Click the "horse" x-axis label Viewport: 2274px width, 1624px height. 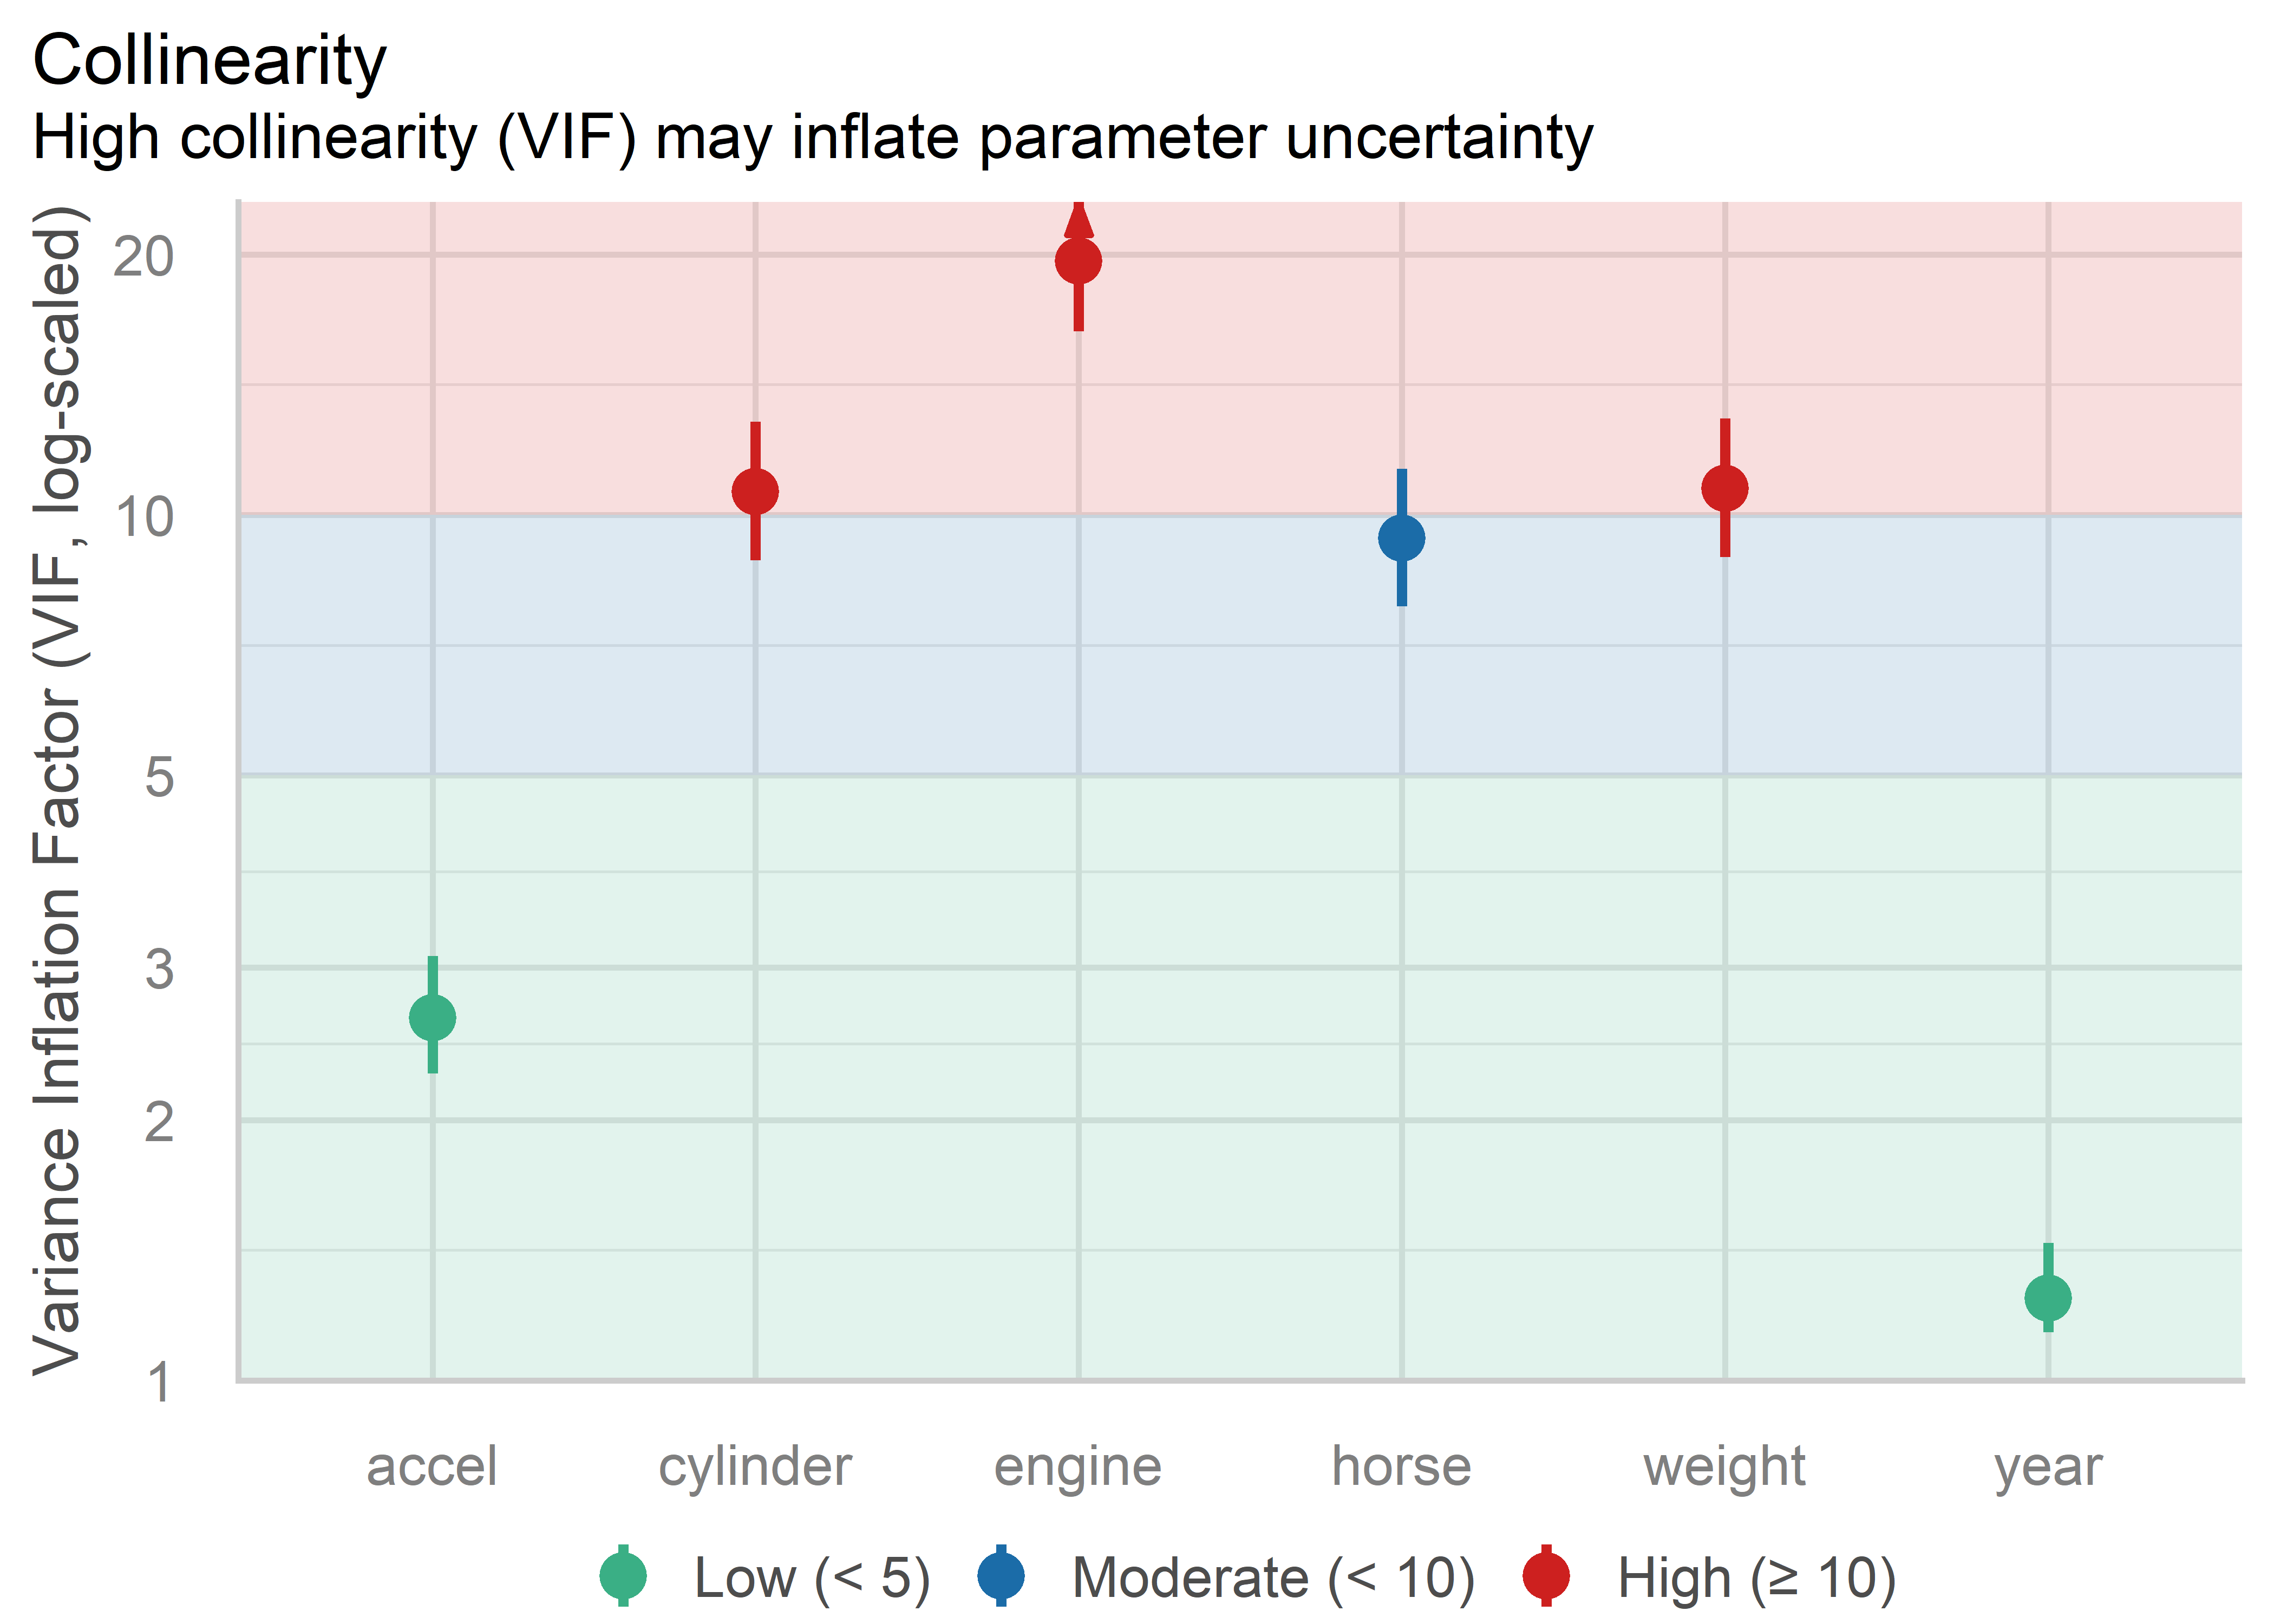pyautogui.click(x=1401, y=1467)
